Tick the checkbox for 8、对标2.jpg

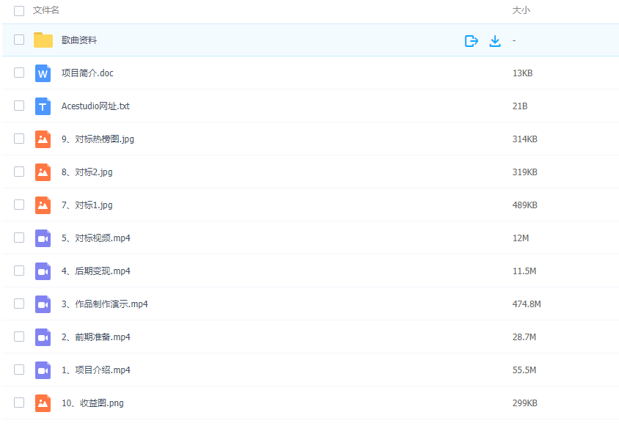19,172
